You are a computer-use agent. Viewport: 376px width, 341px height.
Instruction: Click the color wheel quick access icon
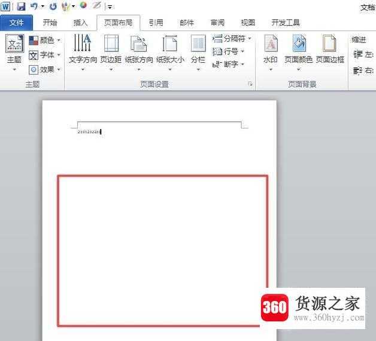point(83,5)
